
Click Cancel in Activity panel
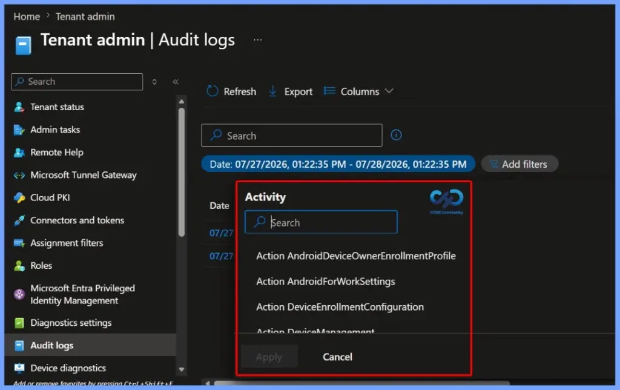[337, 357]
